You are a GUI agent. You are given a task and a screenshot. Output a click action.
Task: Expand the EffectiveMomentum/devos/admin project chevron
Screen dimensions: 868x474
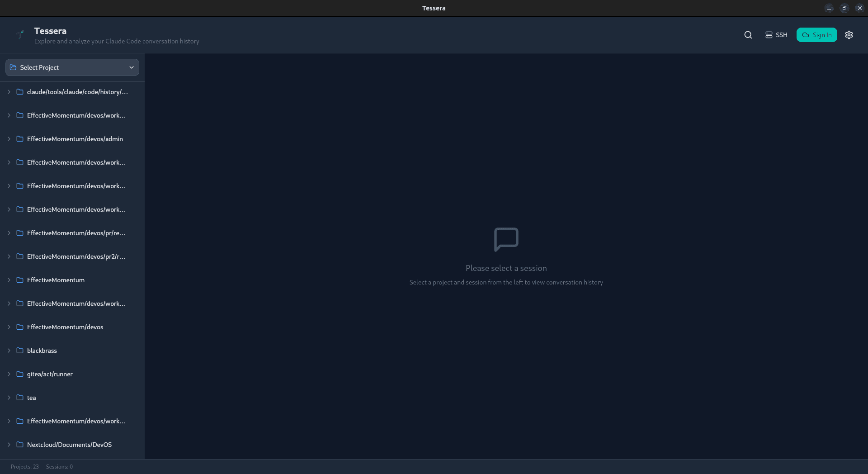[x=9, y=139]
